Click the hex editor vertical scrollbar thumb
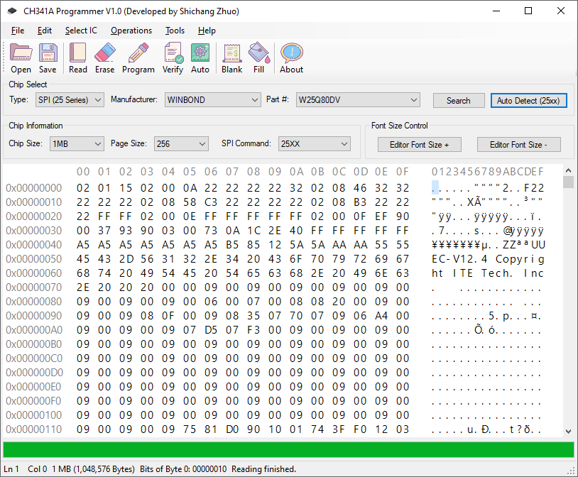Screen dimensions: 578x477 point(569,182)
